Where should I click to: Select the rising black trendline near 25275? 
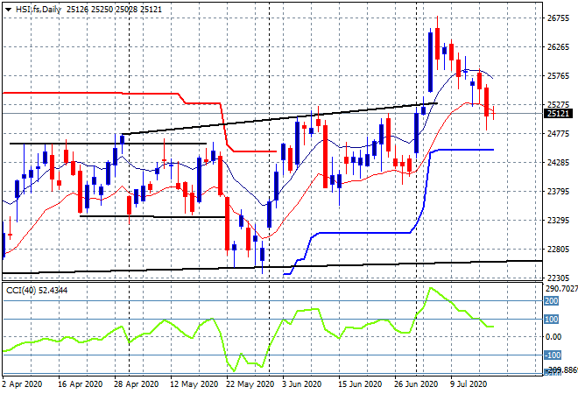click(280, 118)
